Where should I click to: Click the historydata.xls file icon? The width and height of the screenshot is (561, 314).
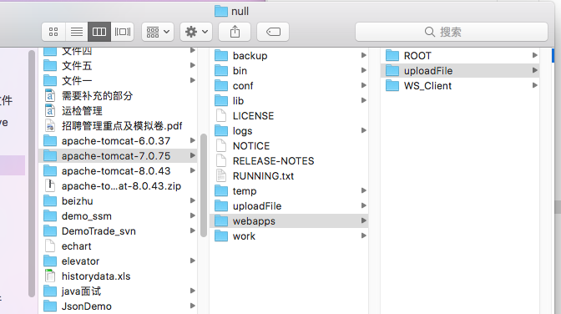(x=50, y=276)
